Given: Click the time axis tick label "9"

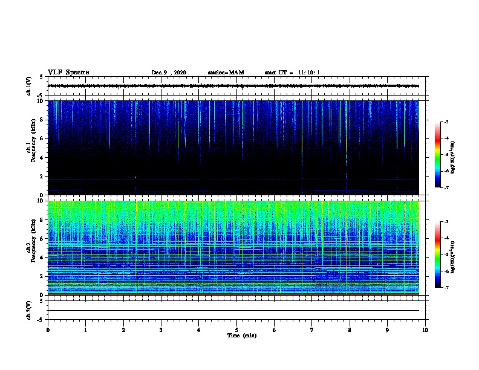Looking at the screenshot, I should (387, 330).
